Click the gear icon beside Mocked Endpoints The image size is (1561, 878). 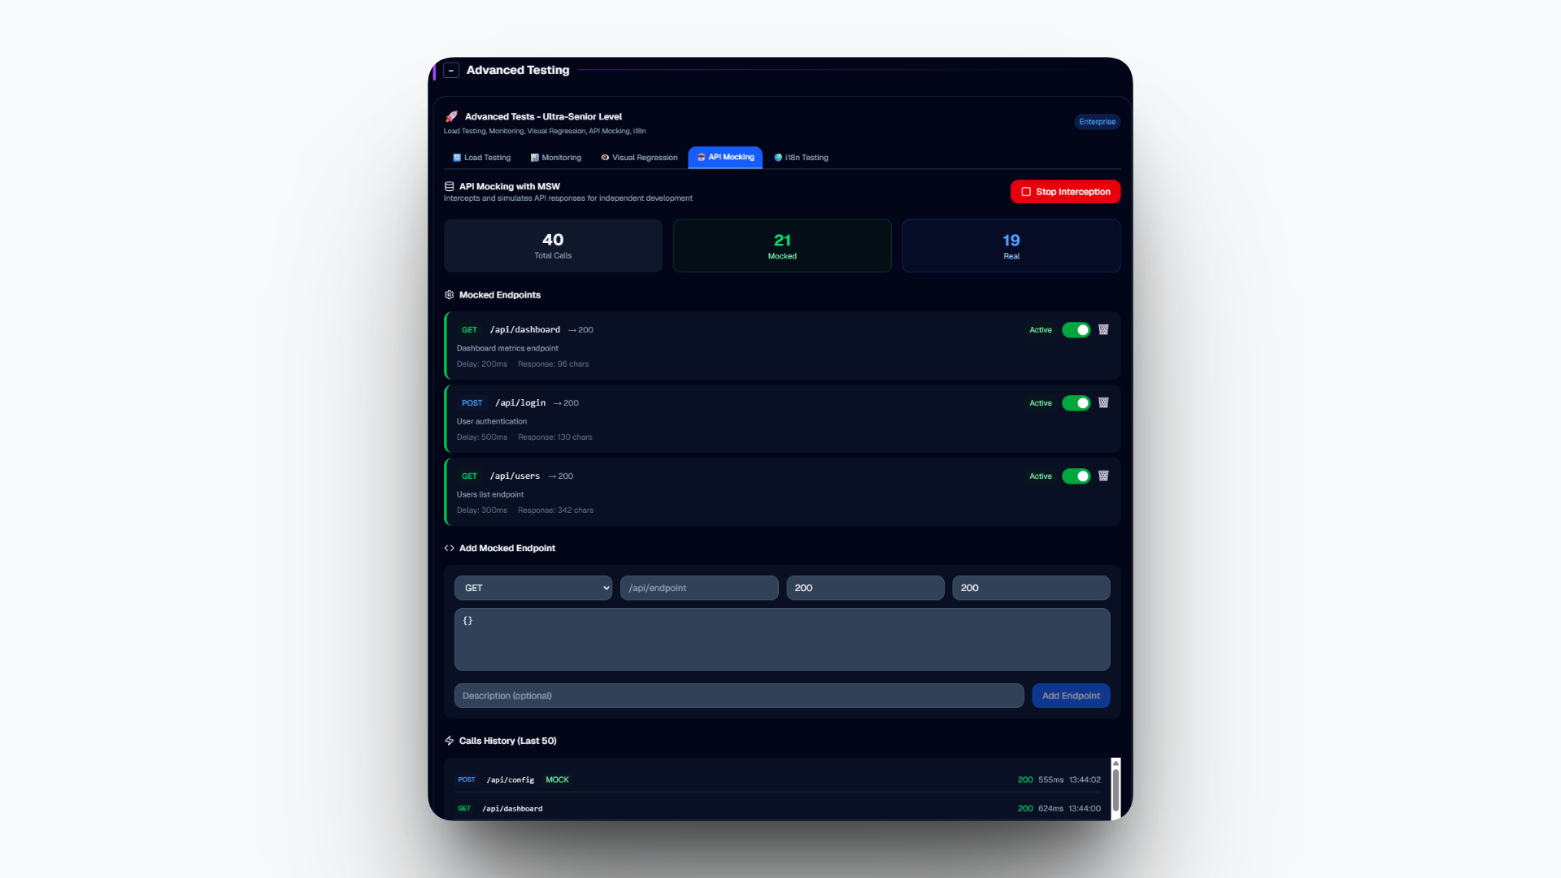click(x=449, y=295)
